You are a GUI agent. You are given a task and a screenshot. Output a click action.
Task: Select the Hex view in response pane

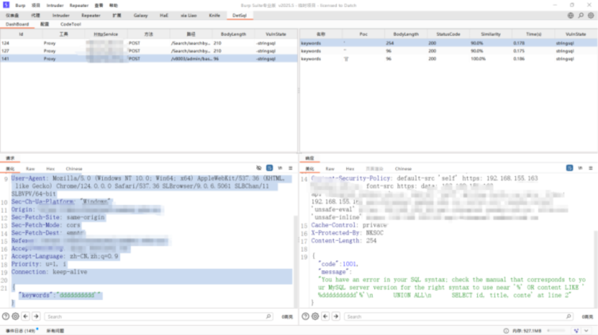pyautogui.click(x=350, y=169)
